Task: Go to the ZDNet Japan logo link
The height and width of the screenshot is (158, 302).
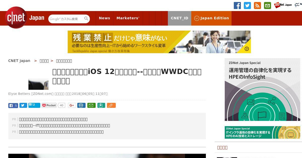Action: pos(283,5)
